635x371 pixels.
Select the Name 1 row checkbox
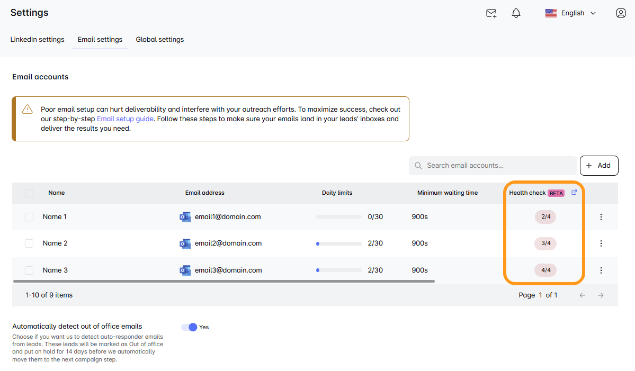point(29,217)
